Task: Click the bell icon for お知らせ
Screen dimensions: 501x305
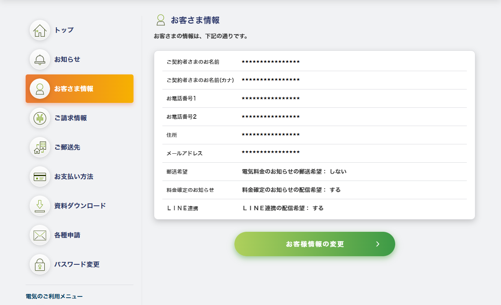Action: tap(40, 59)
